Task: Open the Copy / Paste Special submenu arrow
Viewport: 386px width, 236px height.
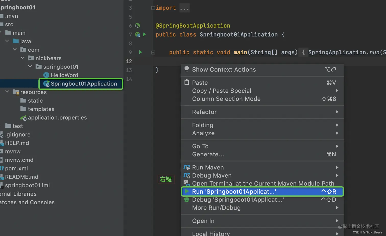Action: (x=337, y=91)
